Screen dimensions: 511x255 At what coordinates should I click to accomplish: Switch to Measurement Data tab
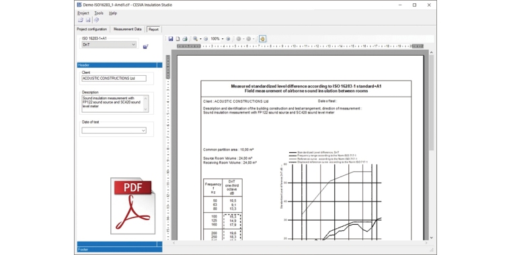pyautogui.click(x=128, y=29)
